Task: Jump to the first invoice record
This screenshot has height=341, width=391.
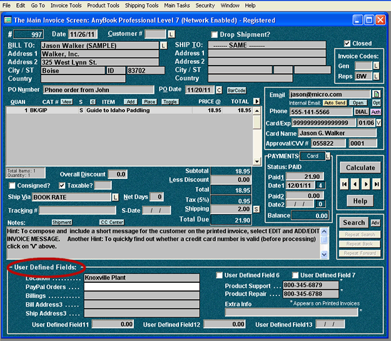Action: 344,184
